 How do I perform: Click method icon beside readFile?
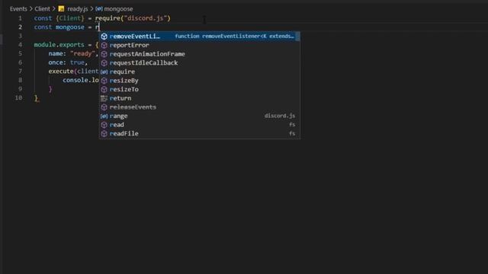pyautogui.click(x=104, y=134)
